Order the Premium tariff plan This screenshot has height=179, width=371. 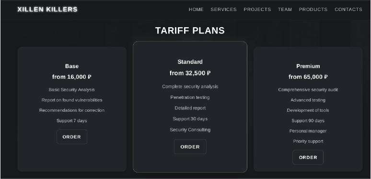coord(308,158)
